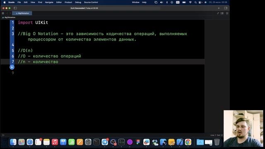The height and width of the screenshot is (149, 265).
Task: Open the blue folder stack in the Dock
Action: click(x=200, y=142)
